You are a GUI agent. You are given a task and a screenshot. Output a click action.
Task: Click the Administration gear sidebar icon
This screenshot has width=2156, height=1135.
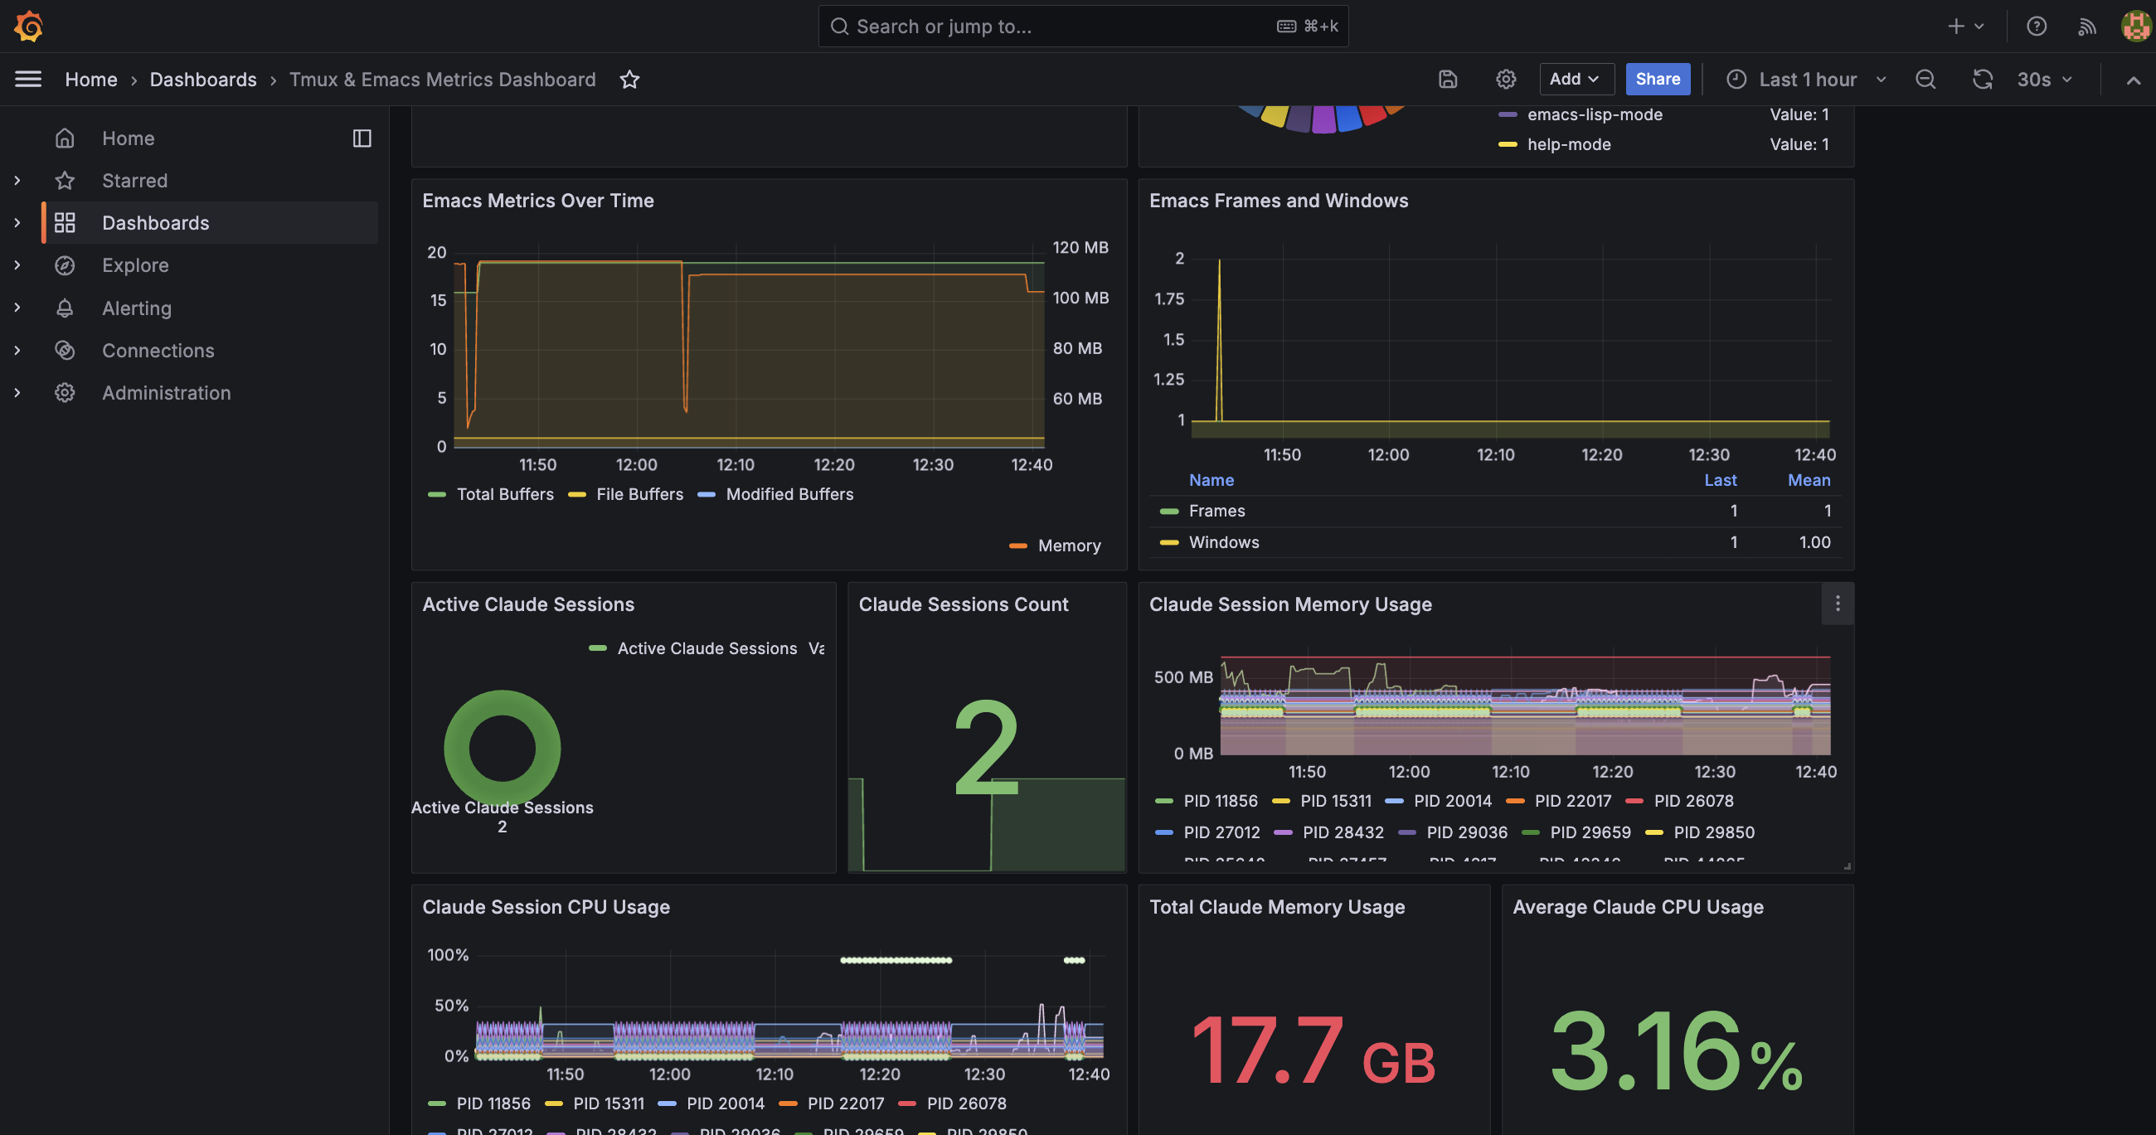[65, 392]
